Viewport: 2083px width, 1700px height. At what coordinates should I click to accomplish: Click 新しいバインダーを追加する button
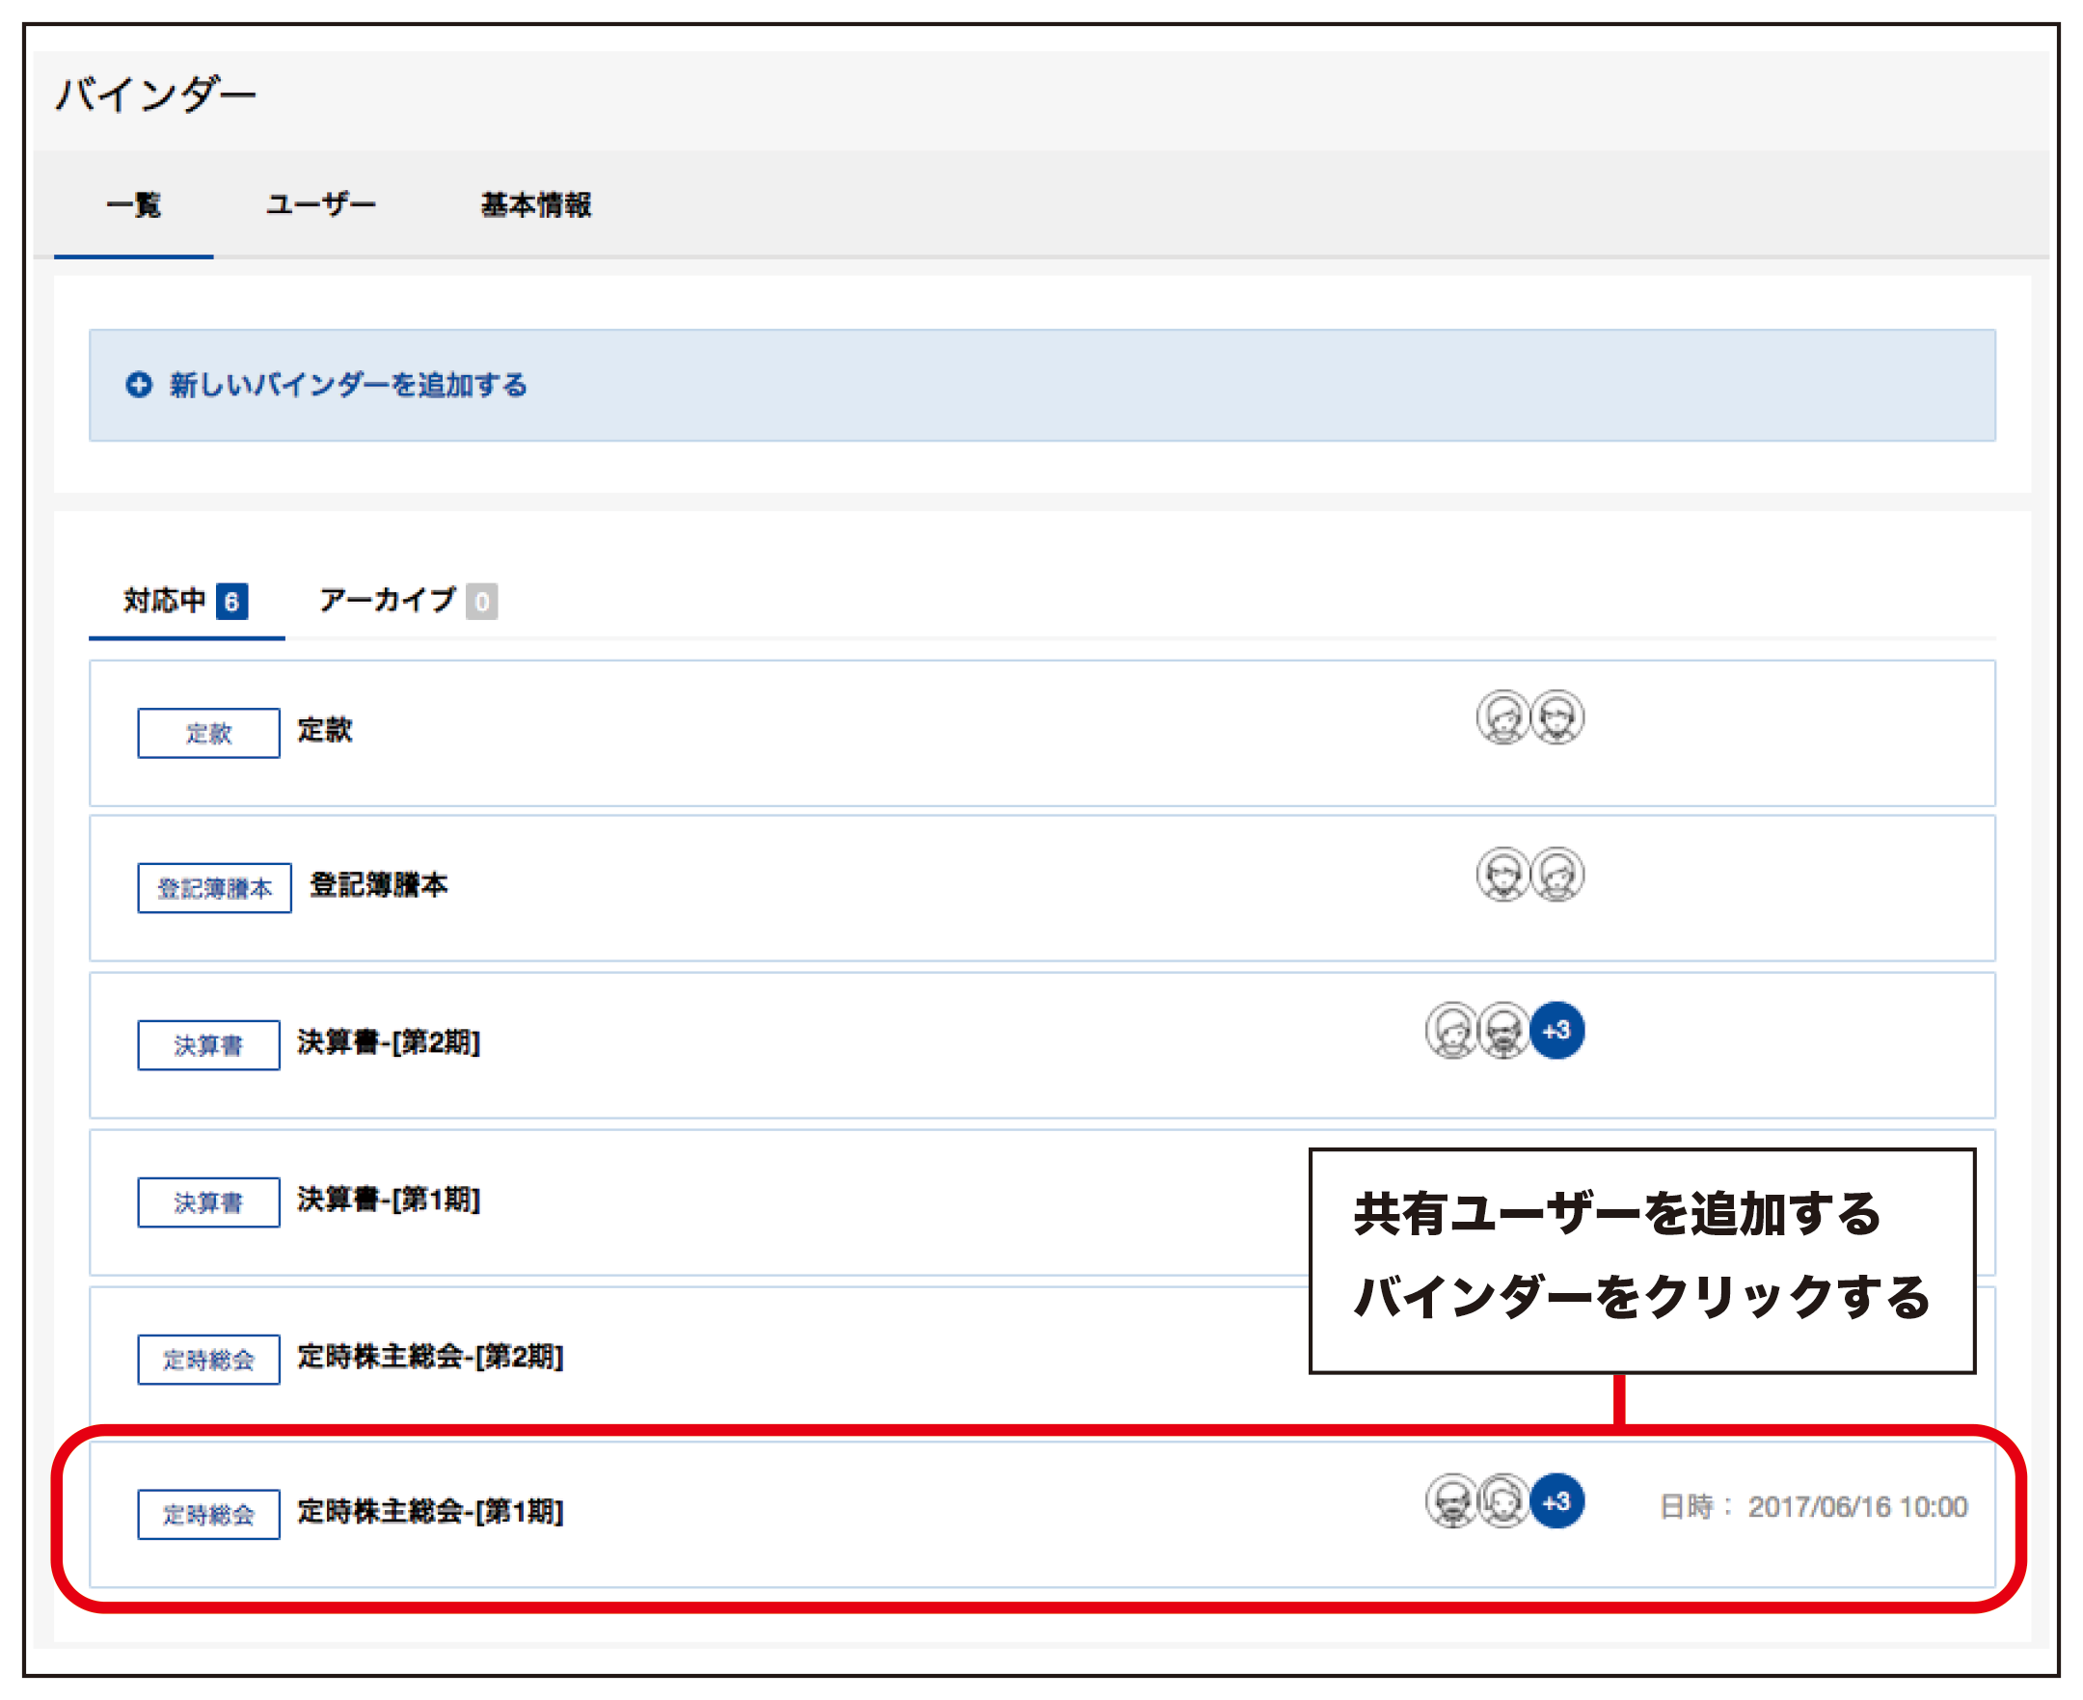pos(1042,385)
